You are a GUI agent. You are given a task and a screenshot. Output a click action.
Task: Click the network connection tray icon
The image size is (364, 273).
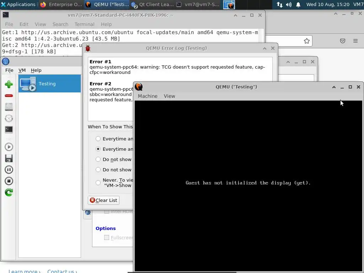coord(280,5)
